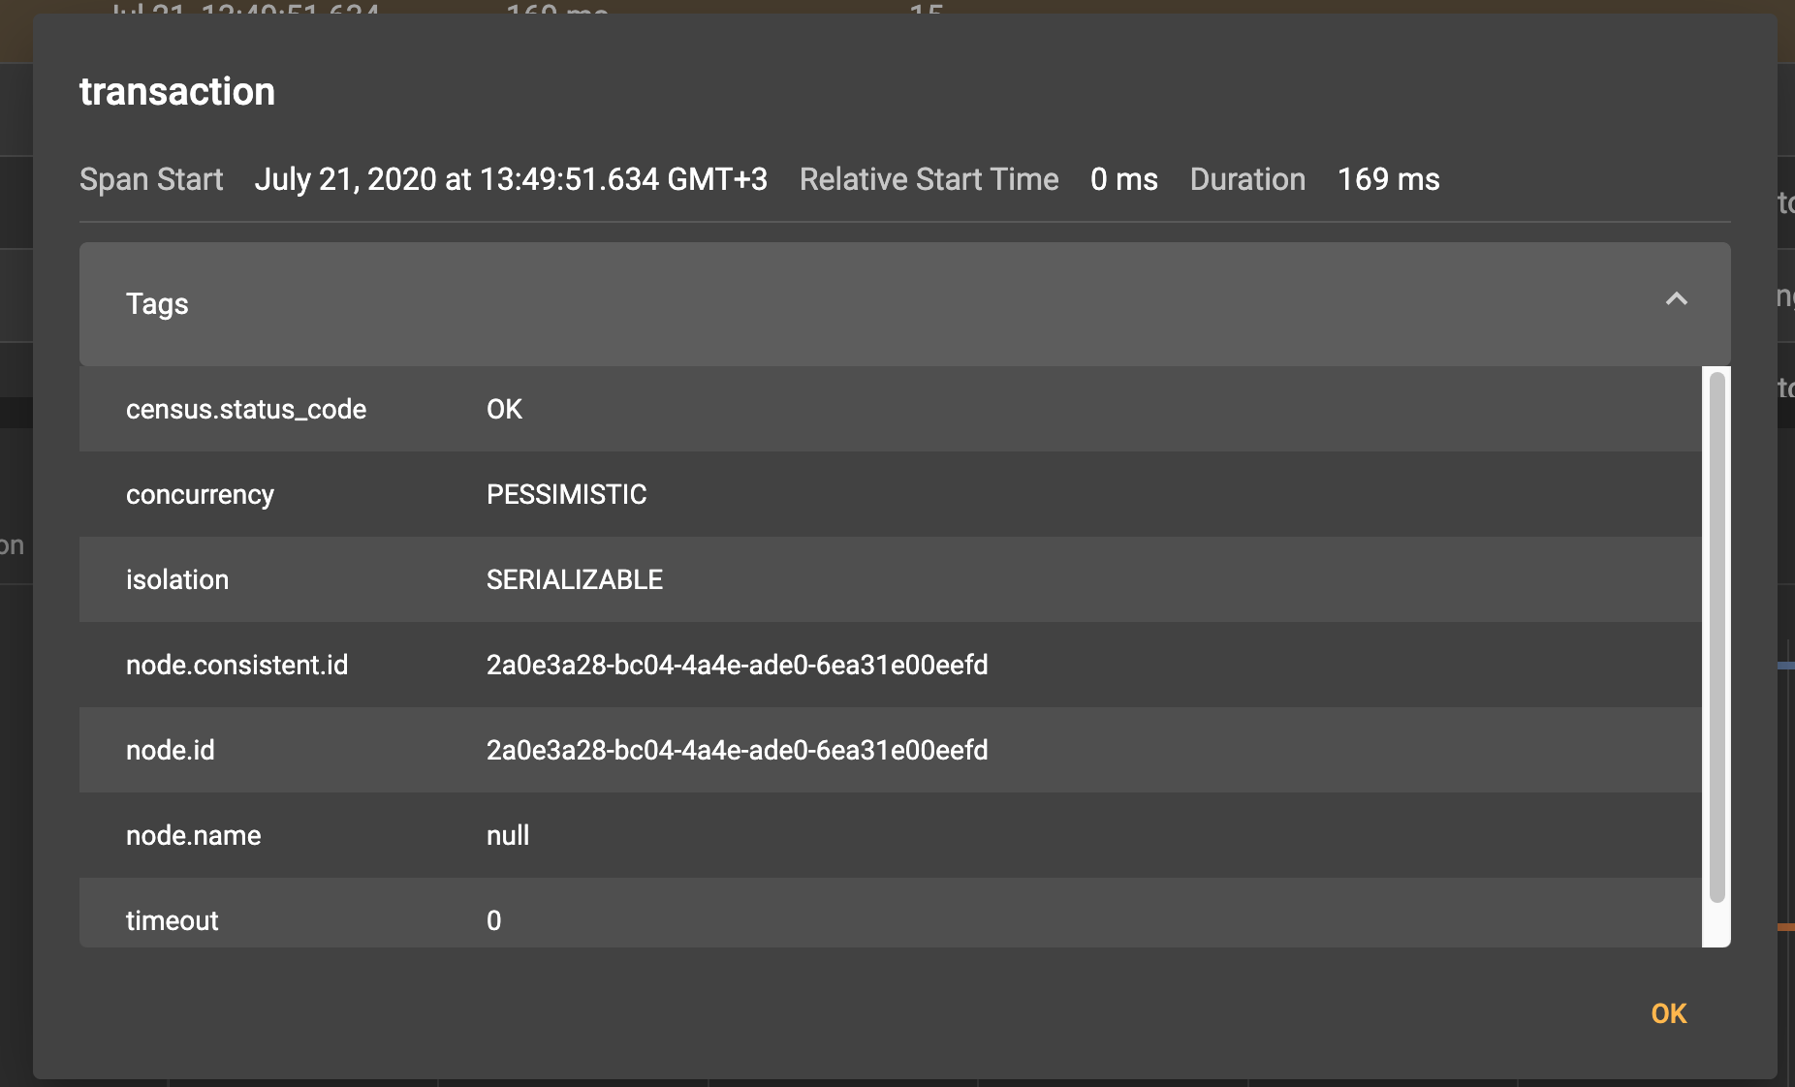Click the Relative Start Time value
The height and width of the screenshot is (1087, 1795).
point(1122,179)
